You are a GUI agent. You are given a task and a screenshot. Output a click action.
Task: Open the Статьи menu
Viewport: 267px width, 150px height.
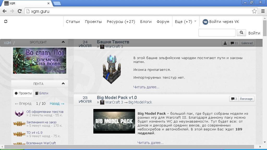click(x=73, y=22)
